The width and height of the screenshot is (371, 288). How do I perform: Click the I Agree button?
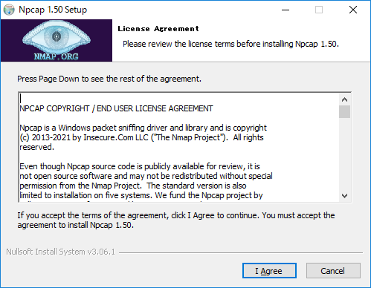coord(269,271)
